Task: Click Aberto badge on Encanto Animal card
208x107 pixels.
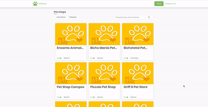Action: click(x=67, y=58)
